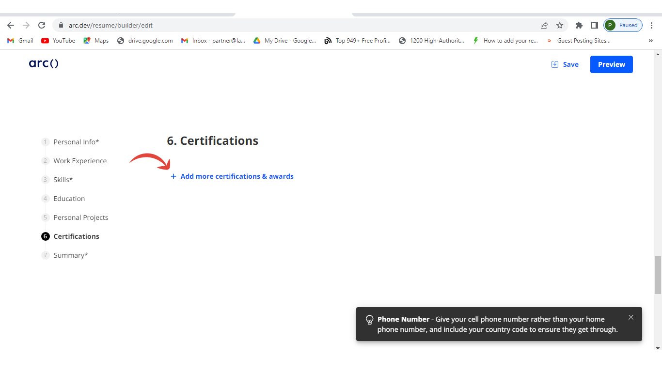Bookmark this page with the star icon
Image resolution: width=662 pixels, height=372 pixels.
click(x=560, y=25)
